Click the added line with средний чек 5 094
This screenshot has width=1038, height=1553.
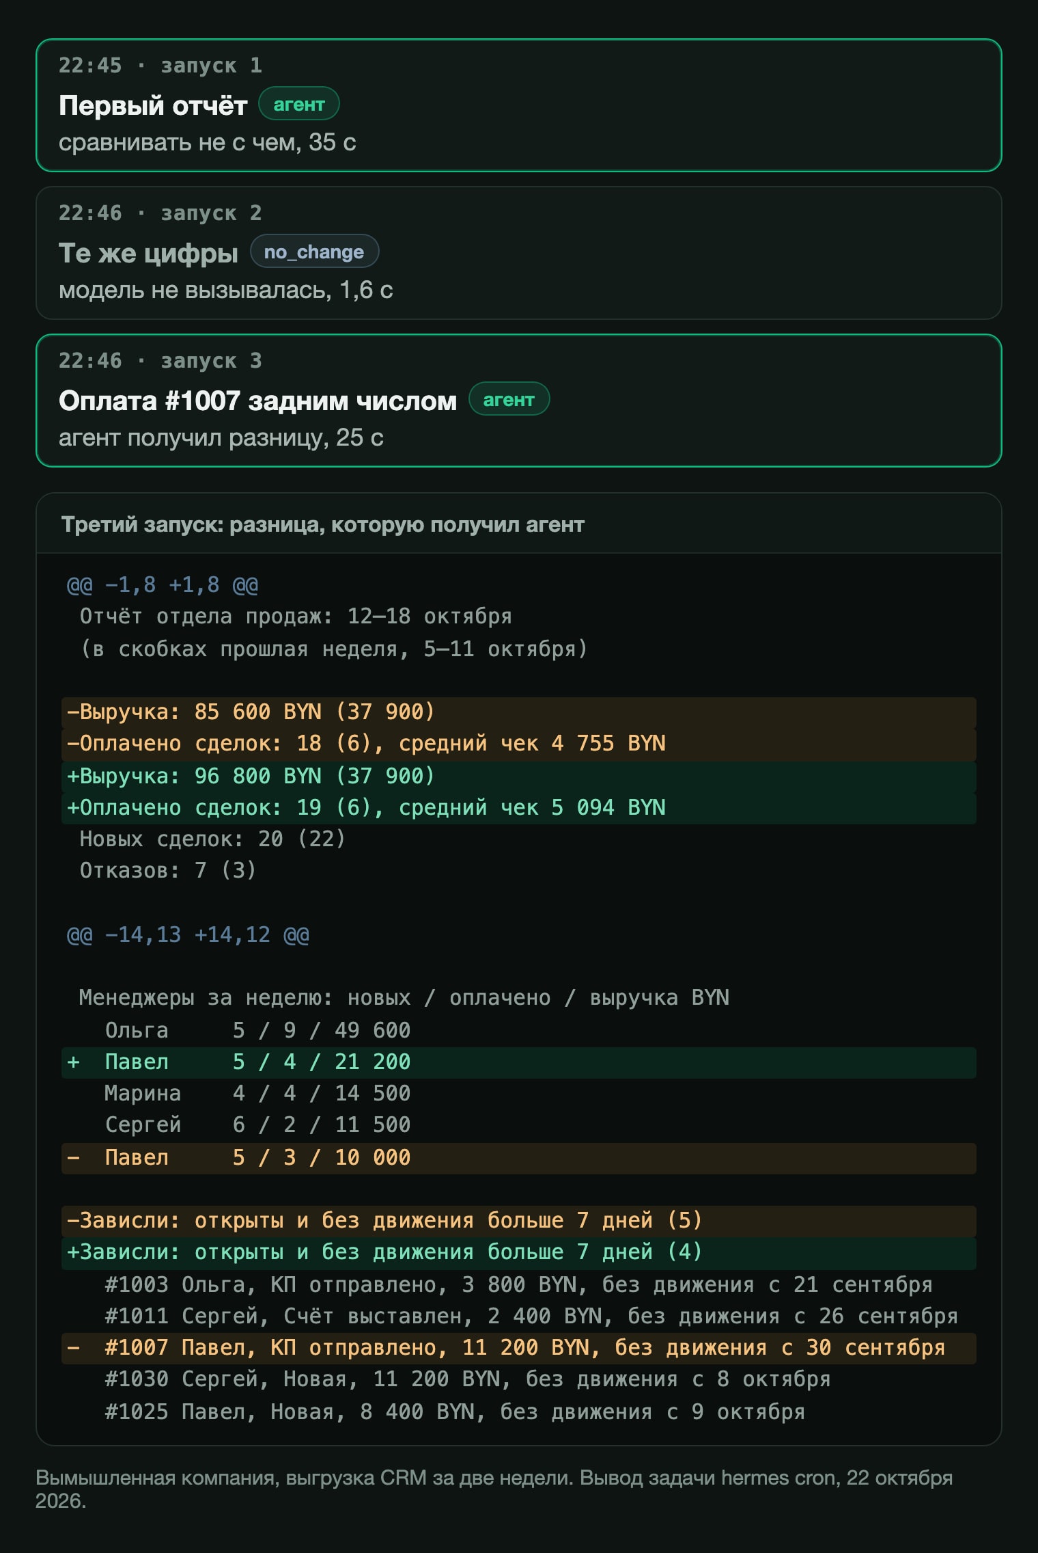pyautogui.click(x=518, y=808)
